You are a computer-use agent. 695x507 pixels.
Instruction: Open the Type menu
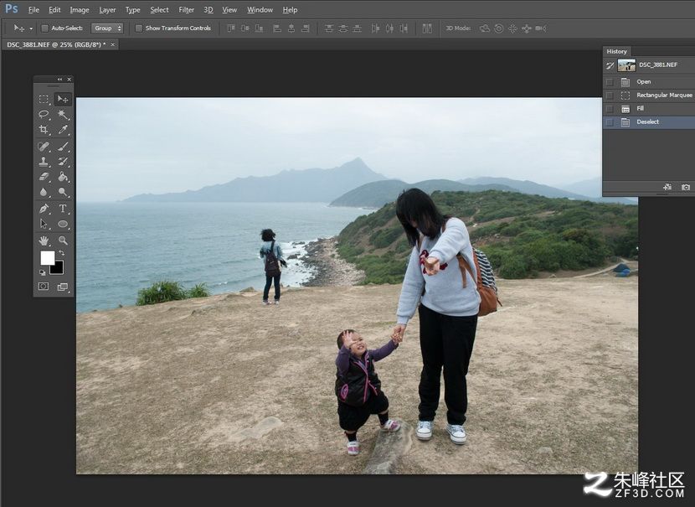(x=132, y=10)
